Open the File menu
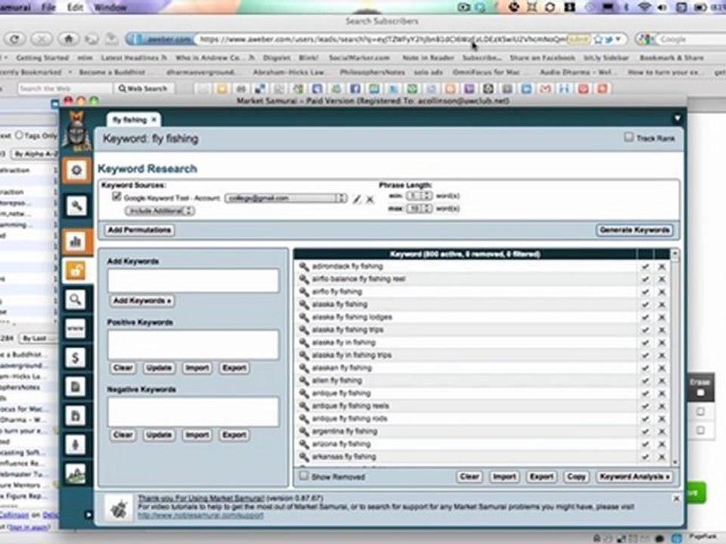 pos(48,8)
